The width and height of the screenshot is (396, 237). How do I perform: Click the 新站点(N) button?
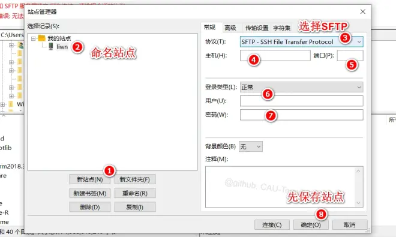[x=89, y=179]
